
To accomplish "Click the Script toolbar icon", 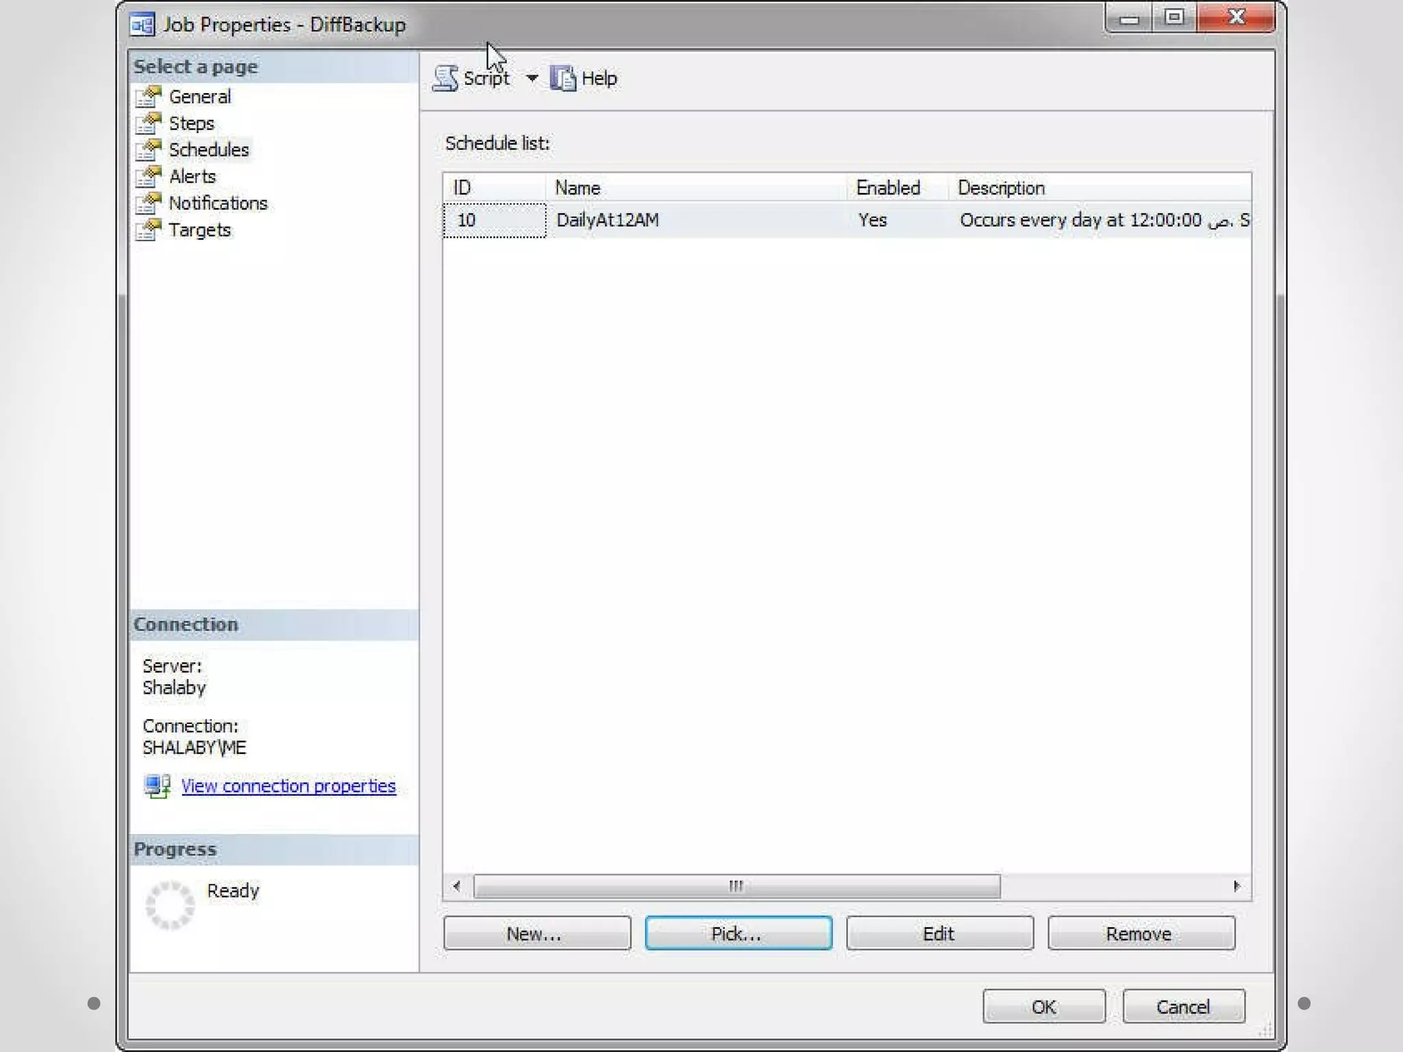I will click(446, 78).
